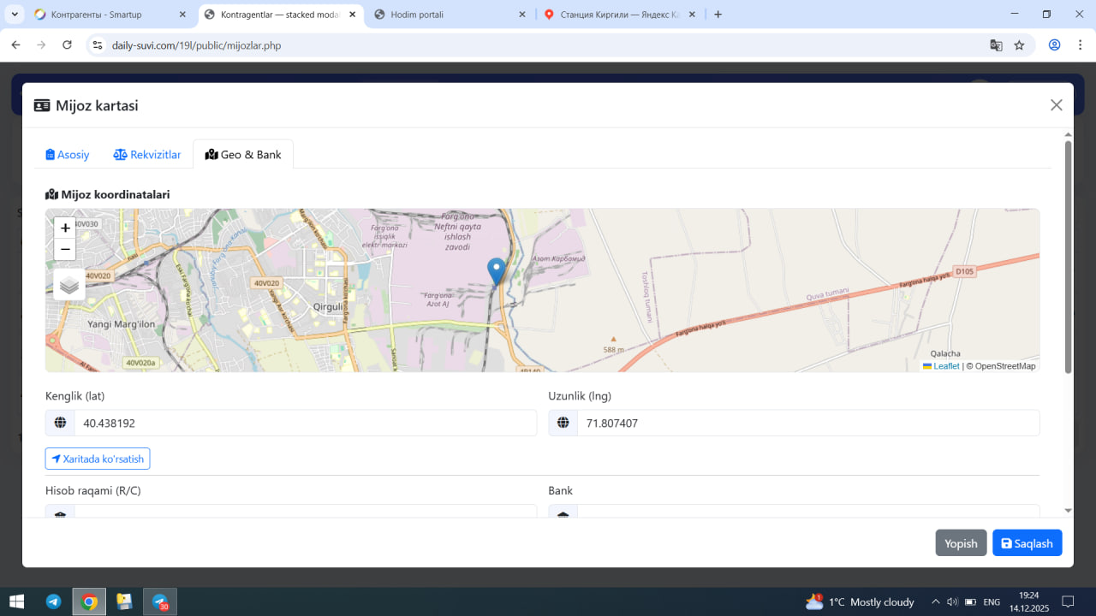Open the Chrome profile menu
Viewport: 1096px width, 616px height.
coord(1055,45)
